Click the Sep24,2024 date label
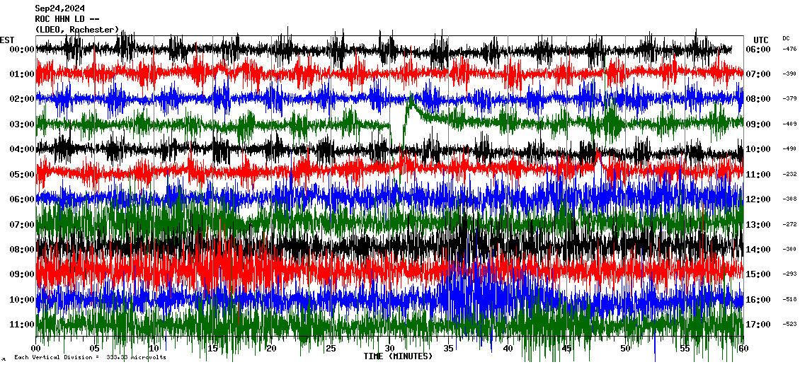 click(x=59, y=9)
